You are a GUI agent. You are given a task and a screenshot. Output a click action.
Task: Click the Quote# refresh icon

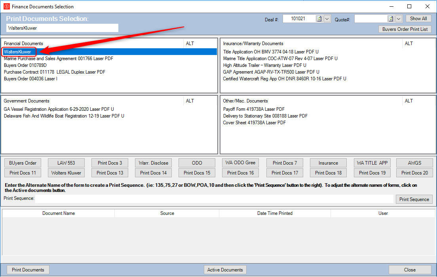[x=391, y=19]
